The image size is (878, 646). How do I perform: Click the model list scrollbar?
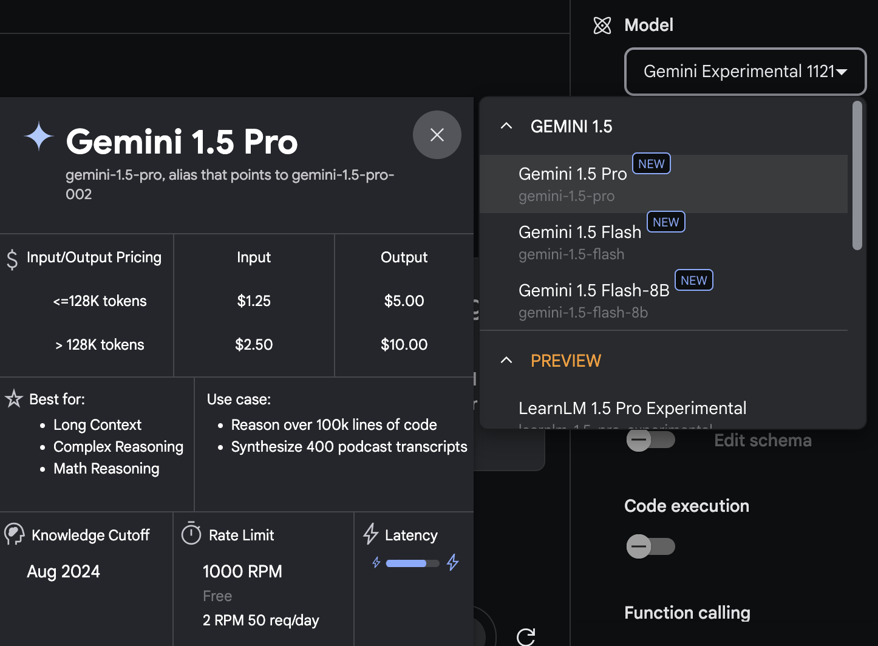coord(857,175)
